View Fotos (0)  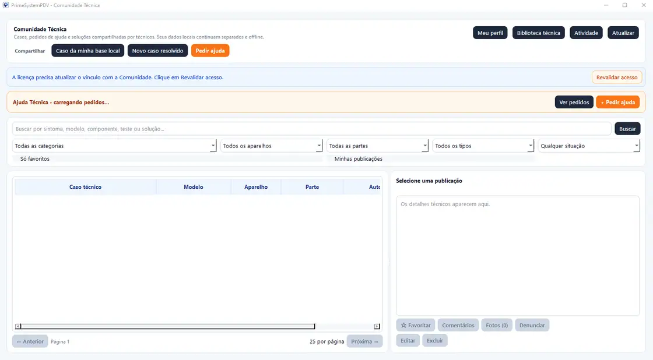click(x=497, y=325)
